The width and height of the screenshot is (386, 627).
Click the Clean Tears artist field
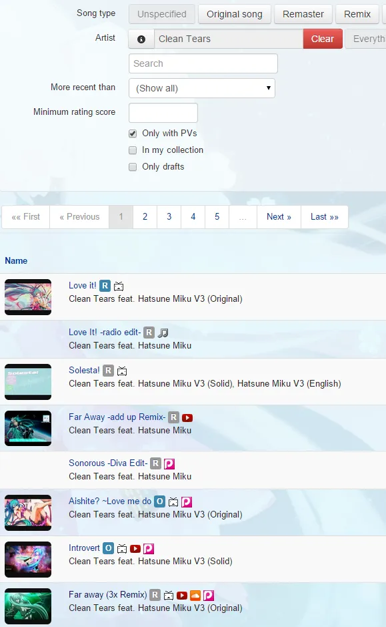[x=229, y=39]
